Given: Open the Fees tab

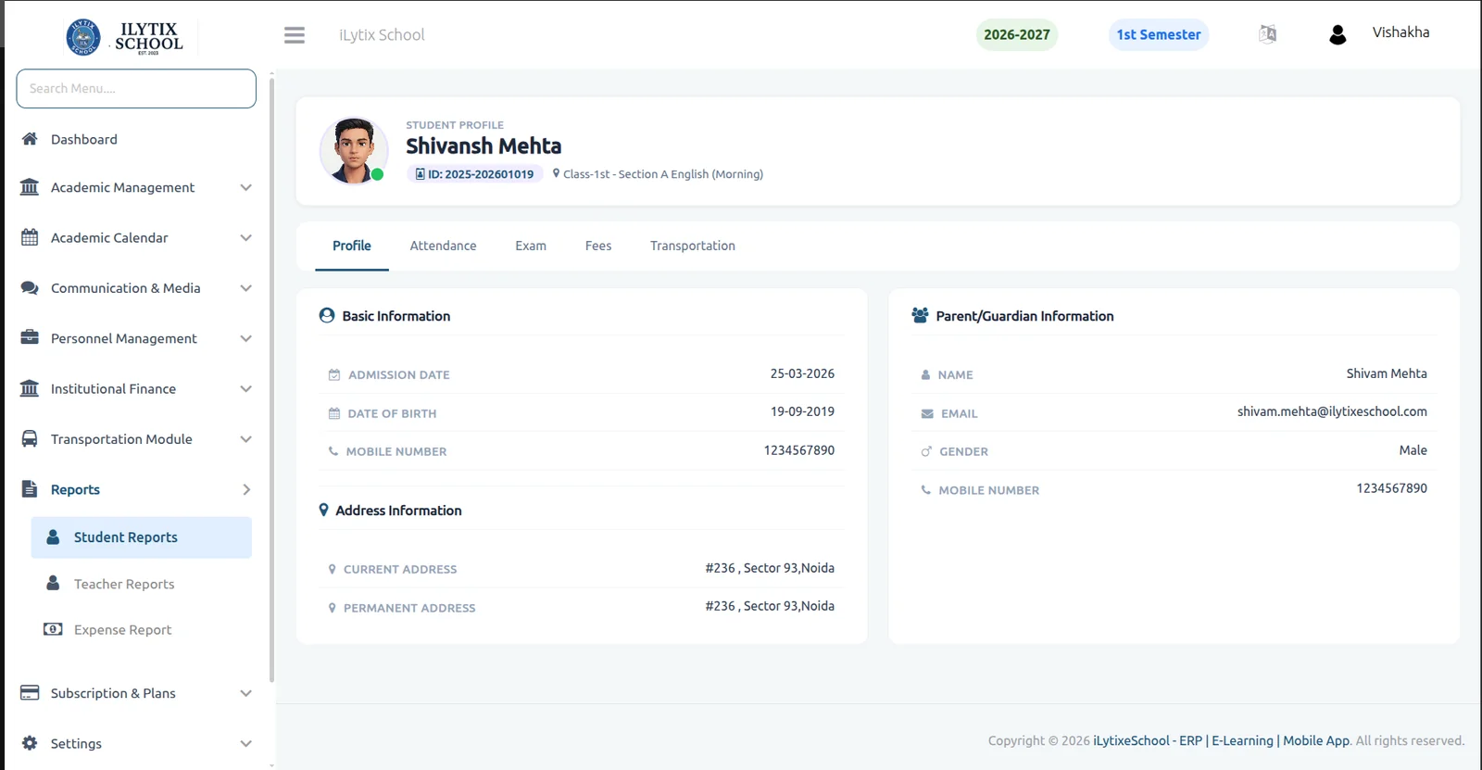Looking at the screenshot, I should (598, 246).
